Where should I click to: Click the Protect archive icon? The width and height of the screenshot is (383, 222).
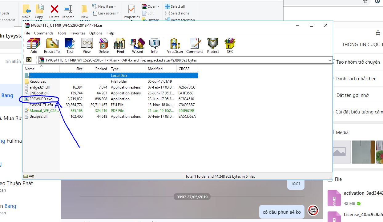coord(213,46)
